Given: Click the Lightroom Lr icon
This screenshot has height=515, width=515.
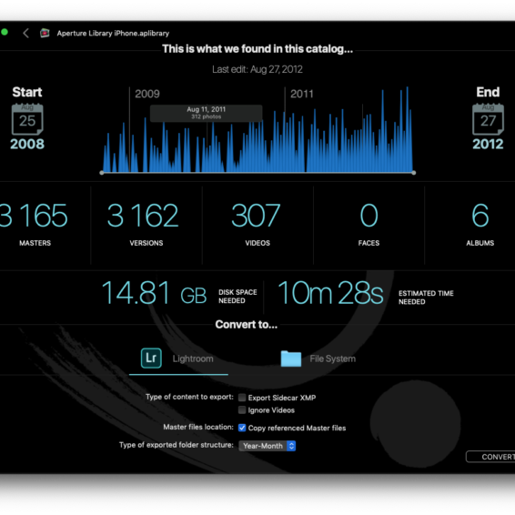Looking at the screenshot, I should (151, 358).
